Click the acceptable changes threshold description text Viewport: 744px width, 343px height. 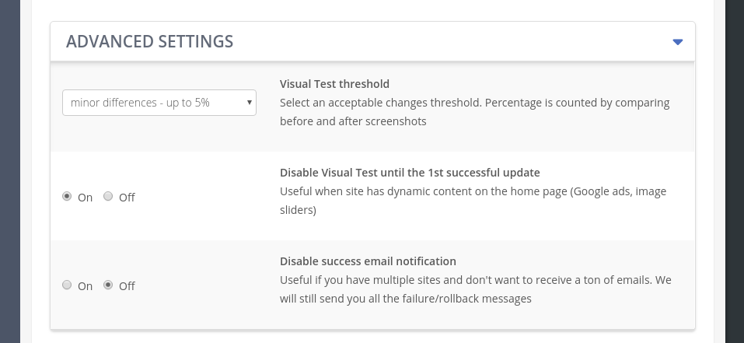[474, 112]
